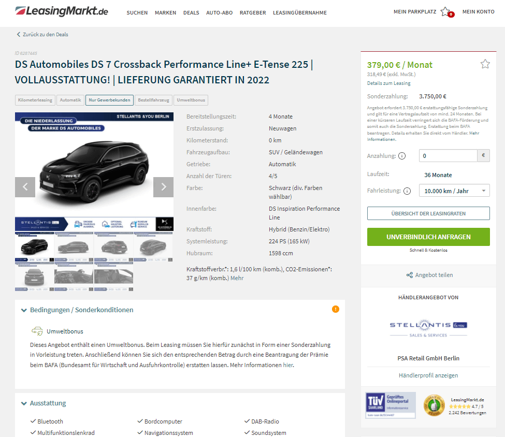Open the DEALS menu
Screen dimensions: 505x437
(x=191, y=12)
